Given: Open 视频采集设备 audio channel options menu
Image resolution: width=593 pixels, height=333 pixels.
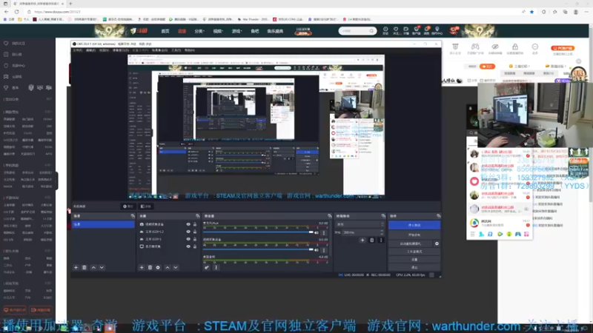Looking at the screenshot, I should point(324,250).
